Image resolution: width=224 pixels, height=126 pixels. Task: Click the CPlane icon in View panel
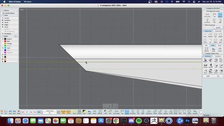[x=220, y=50]
